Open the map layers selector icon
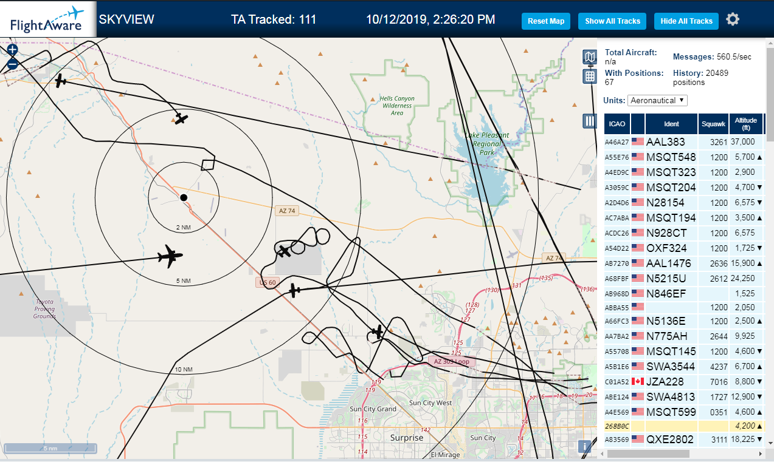774x462 pixels. tap(589, 58)
